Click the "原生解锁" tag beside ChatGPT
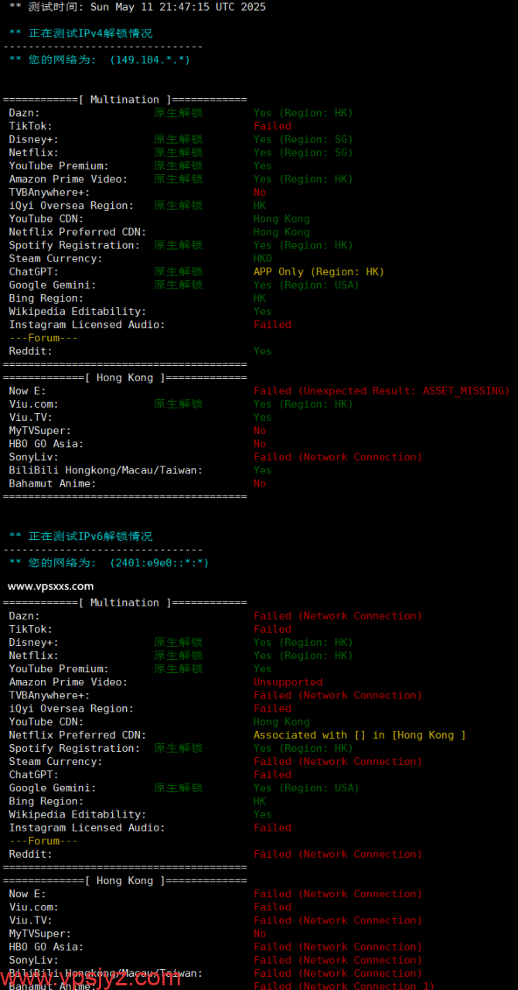The width and height of the screenshot is (518, 990). 178,271
